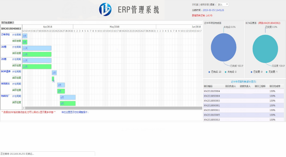Open the 手机版 mobile version link
The height and width of the screenshot is (157, 286).
point(195,5)
